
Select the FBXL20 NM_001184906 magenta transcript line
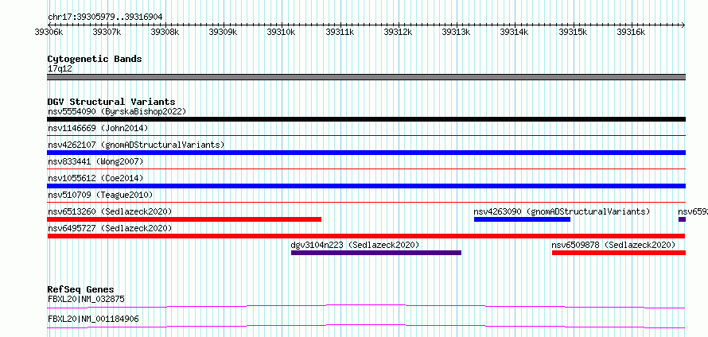coord(366,327)
